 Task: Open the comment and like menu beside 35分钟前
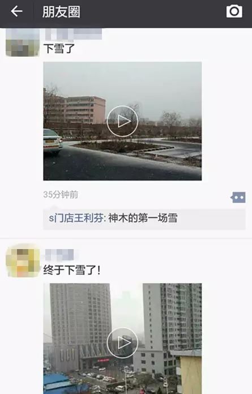point(238,198)
